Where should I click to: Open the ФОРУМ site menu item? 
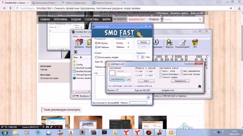[x=106, y=19]
